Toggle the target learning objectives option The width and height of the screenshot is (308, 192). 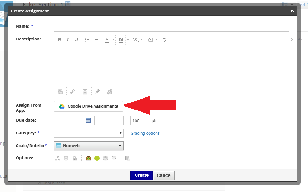click(x=66, y=158)
